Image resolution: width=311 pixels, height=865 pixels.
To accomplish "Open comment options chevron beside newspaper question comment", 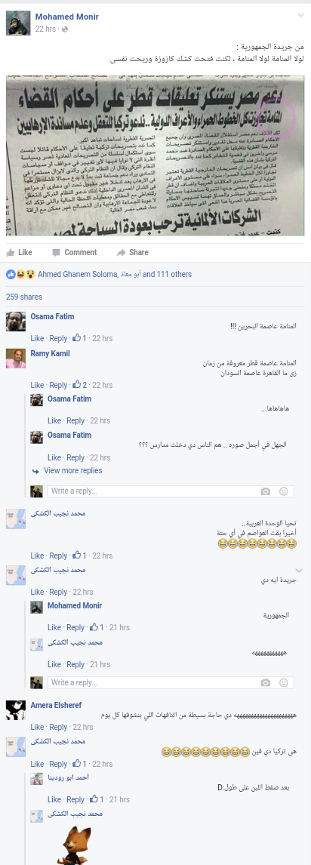I will click(300, 570).
